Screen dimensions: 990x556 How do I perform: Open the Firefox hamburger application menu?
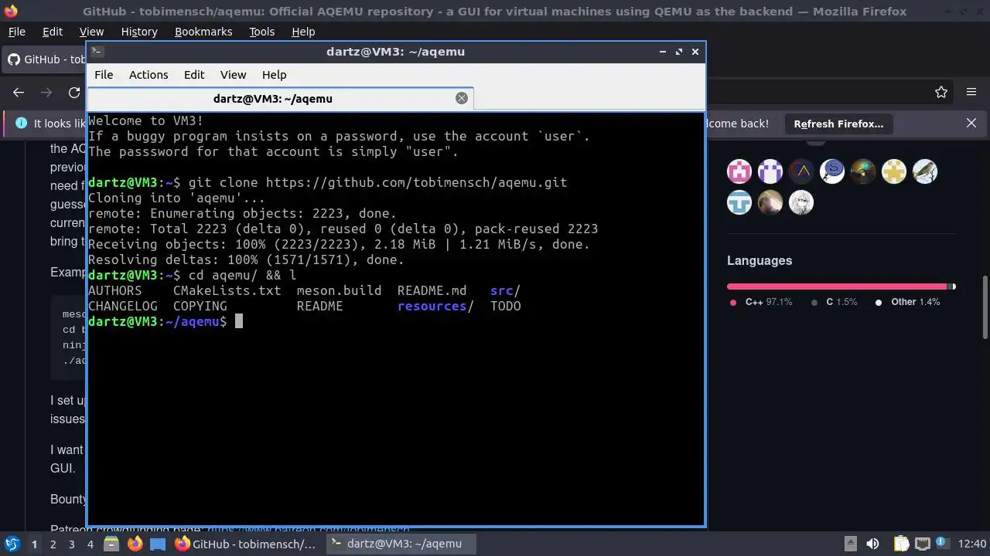click(971, 92)
